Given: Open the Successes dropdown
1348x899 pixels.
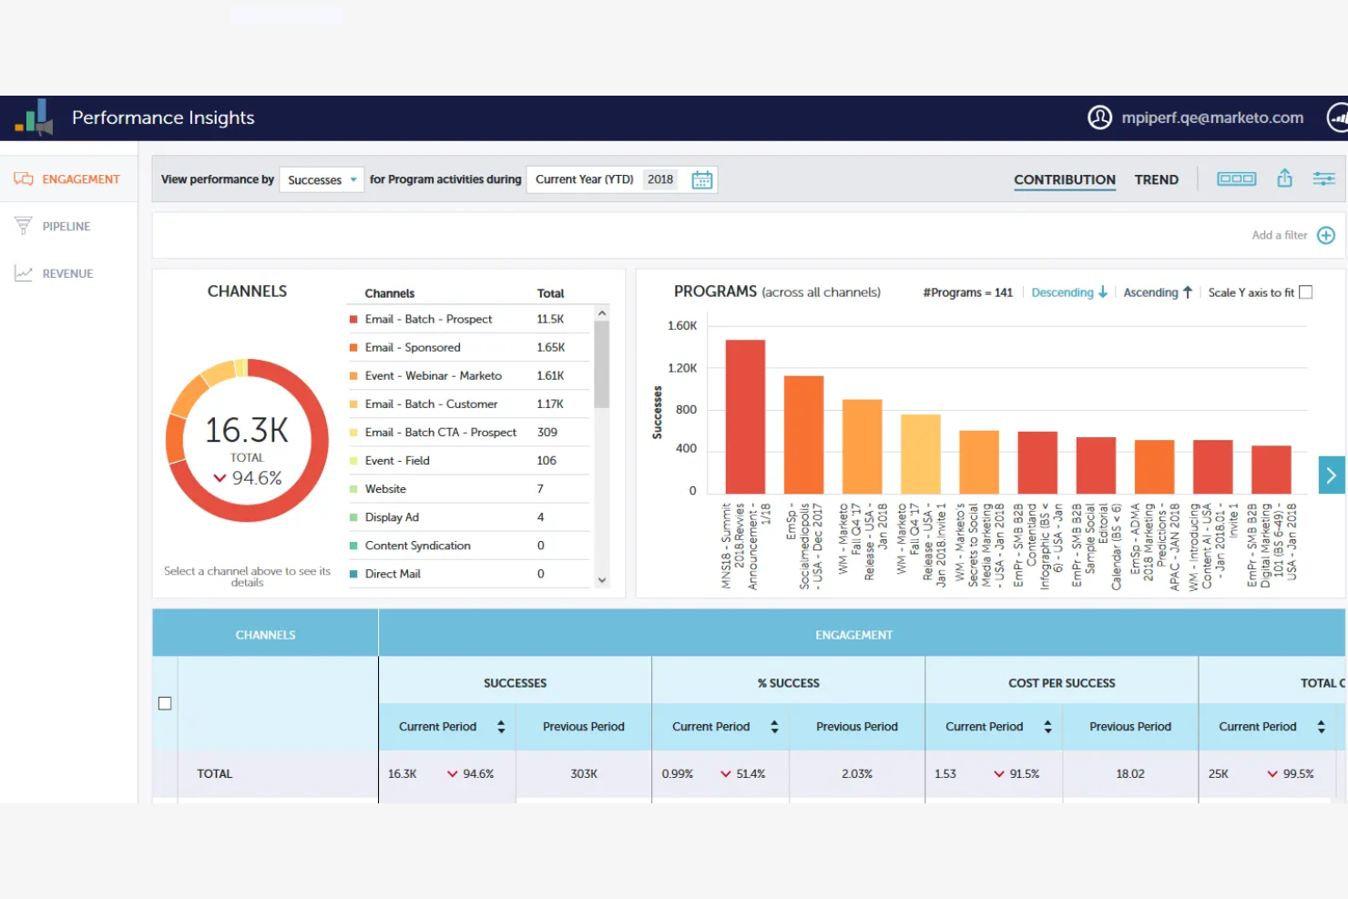Looking at the screenshot, I should click(x=322, y=179).
